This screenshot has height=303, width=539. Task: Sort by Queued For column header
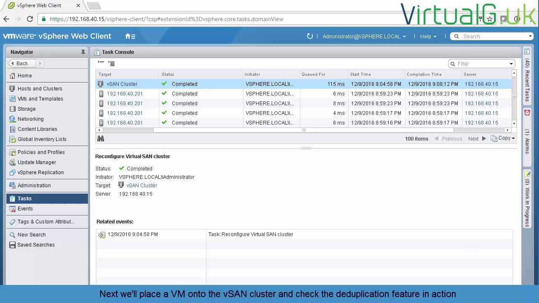tap(323, 74)
